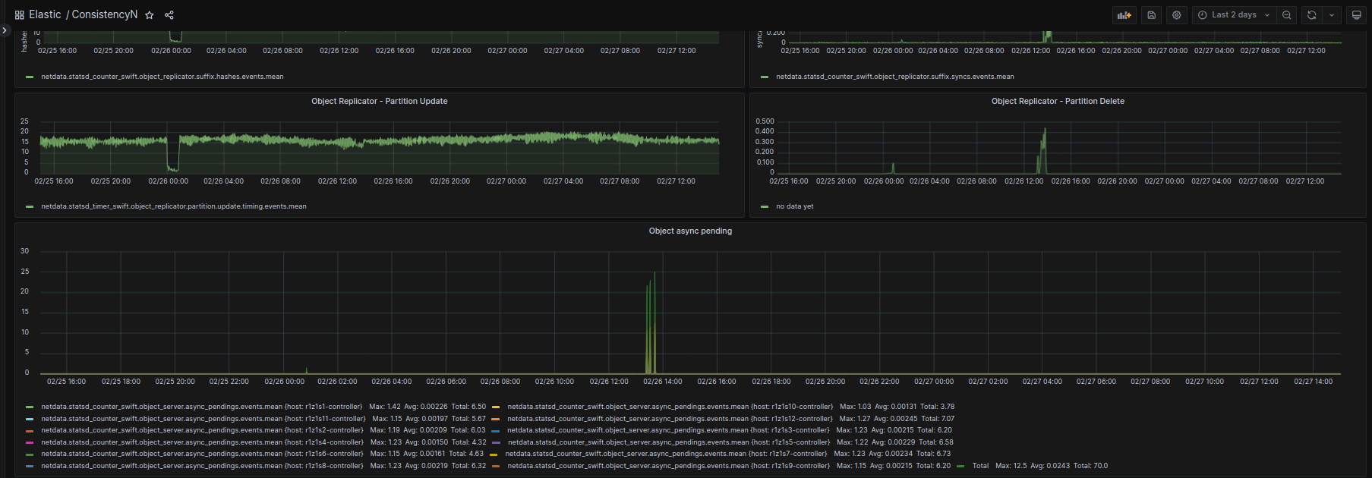Screen dimensions: 1372x478
Task: Open the dashboards grid icon beside Elastic
Action: [x=20, y=15]
